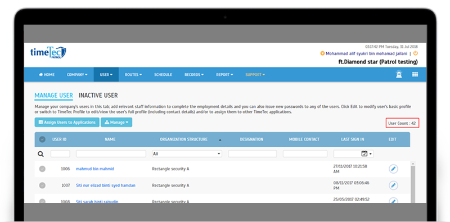
Task: Click the sort arrow beside Organization Structure
Action: (220, 140)
